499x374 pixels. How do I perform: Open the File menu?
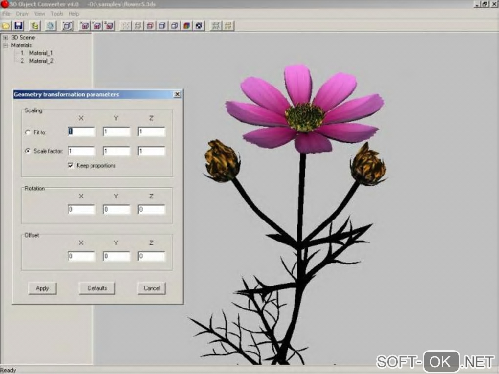[6, 14]
